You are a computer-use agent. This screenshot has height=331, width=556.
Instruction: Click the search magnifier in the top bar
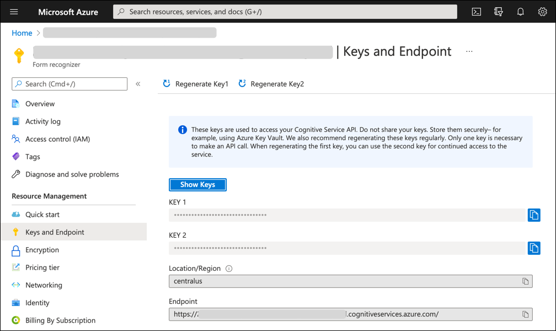(121, 12)
